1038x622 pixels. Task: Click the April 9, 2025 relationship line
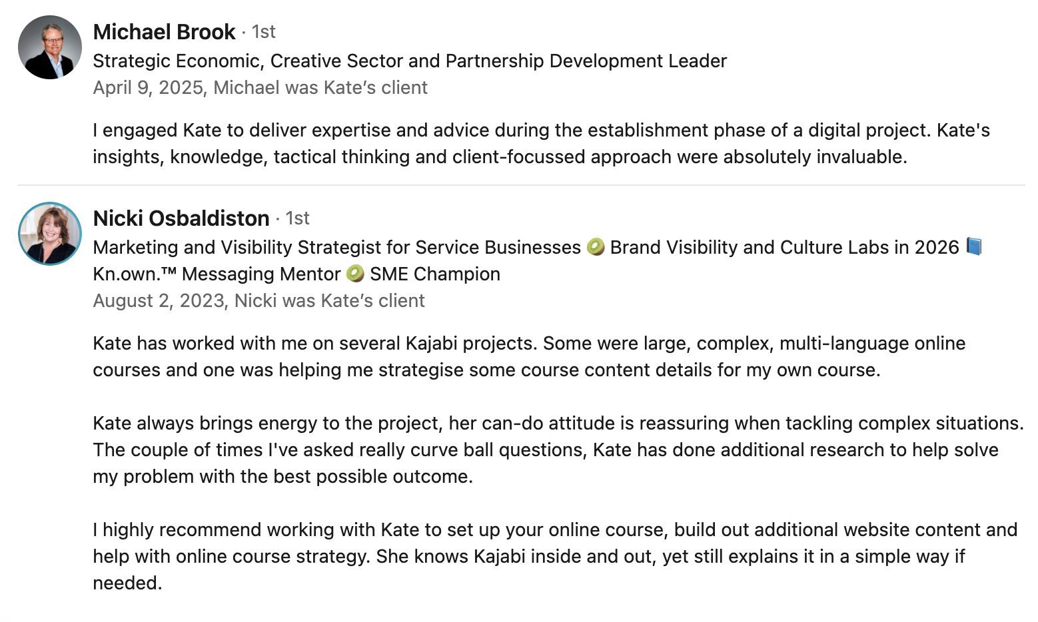click(x=260, y=87)
